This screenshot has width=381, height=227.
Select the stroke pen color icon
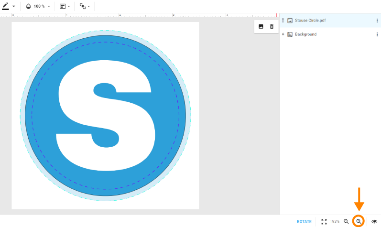pos(5,6)
